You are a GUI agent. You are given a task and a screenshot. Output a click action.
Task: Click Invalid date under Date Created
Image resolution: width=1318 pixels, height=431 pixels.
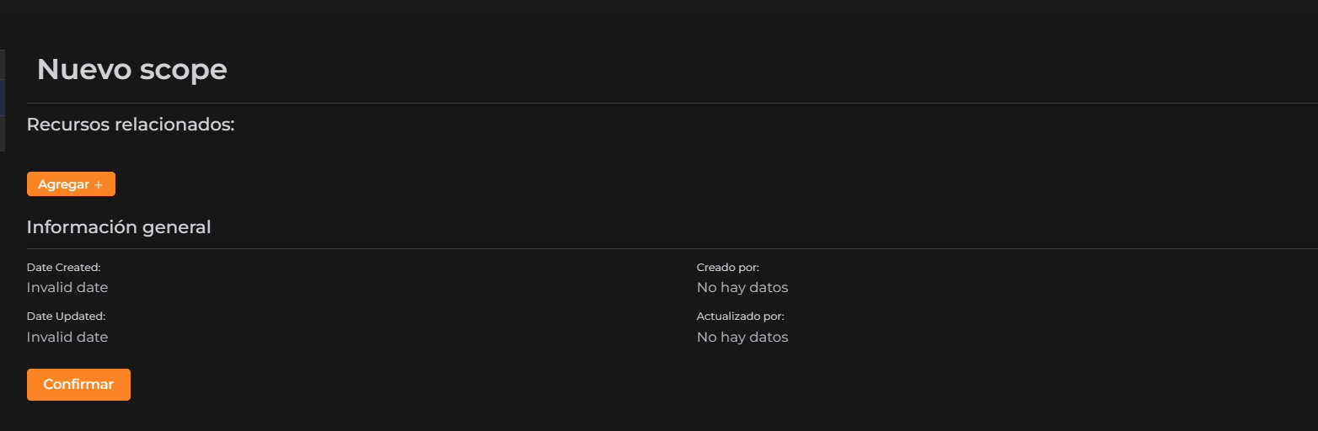[x=67, y=288]
